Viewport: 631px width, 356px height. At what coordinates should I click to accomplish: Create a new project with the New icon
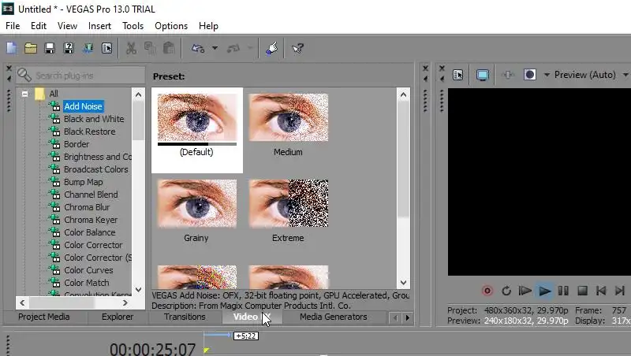(12, 49)
